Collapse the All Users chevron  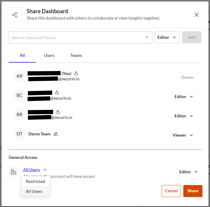45,170
